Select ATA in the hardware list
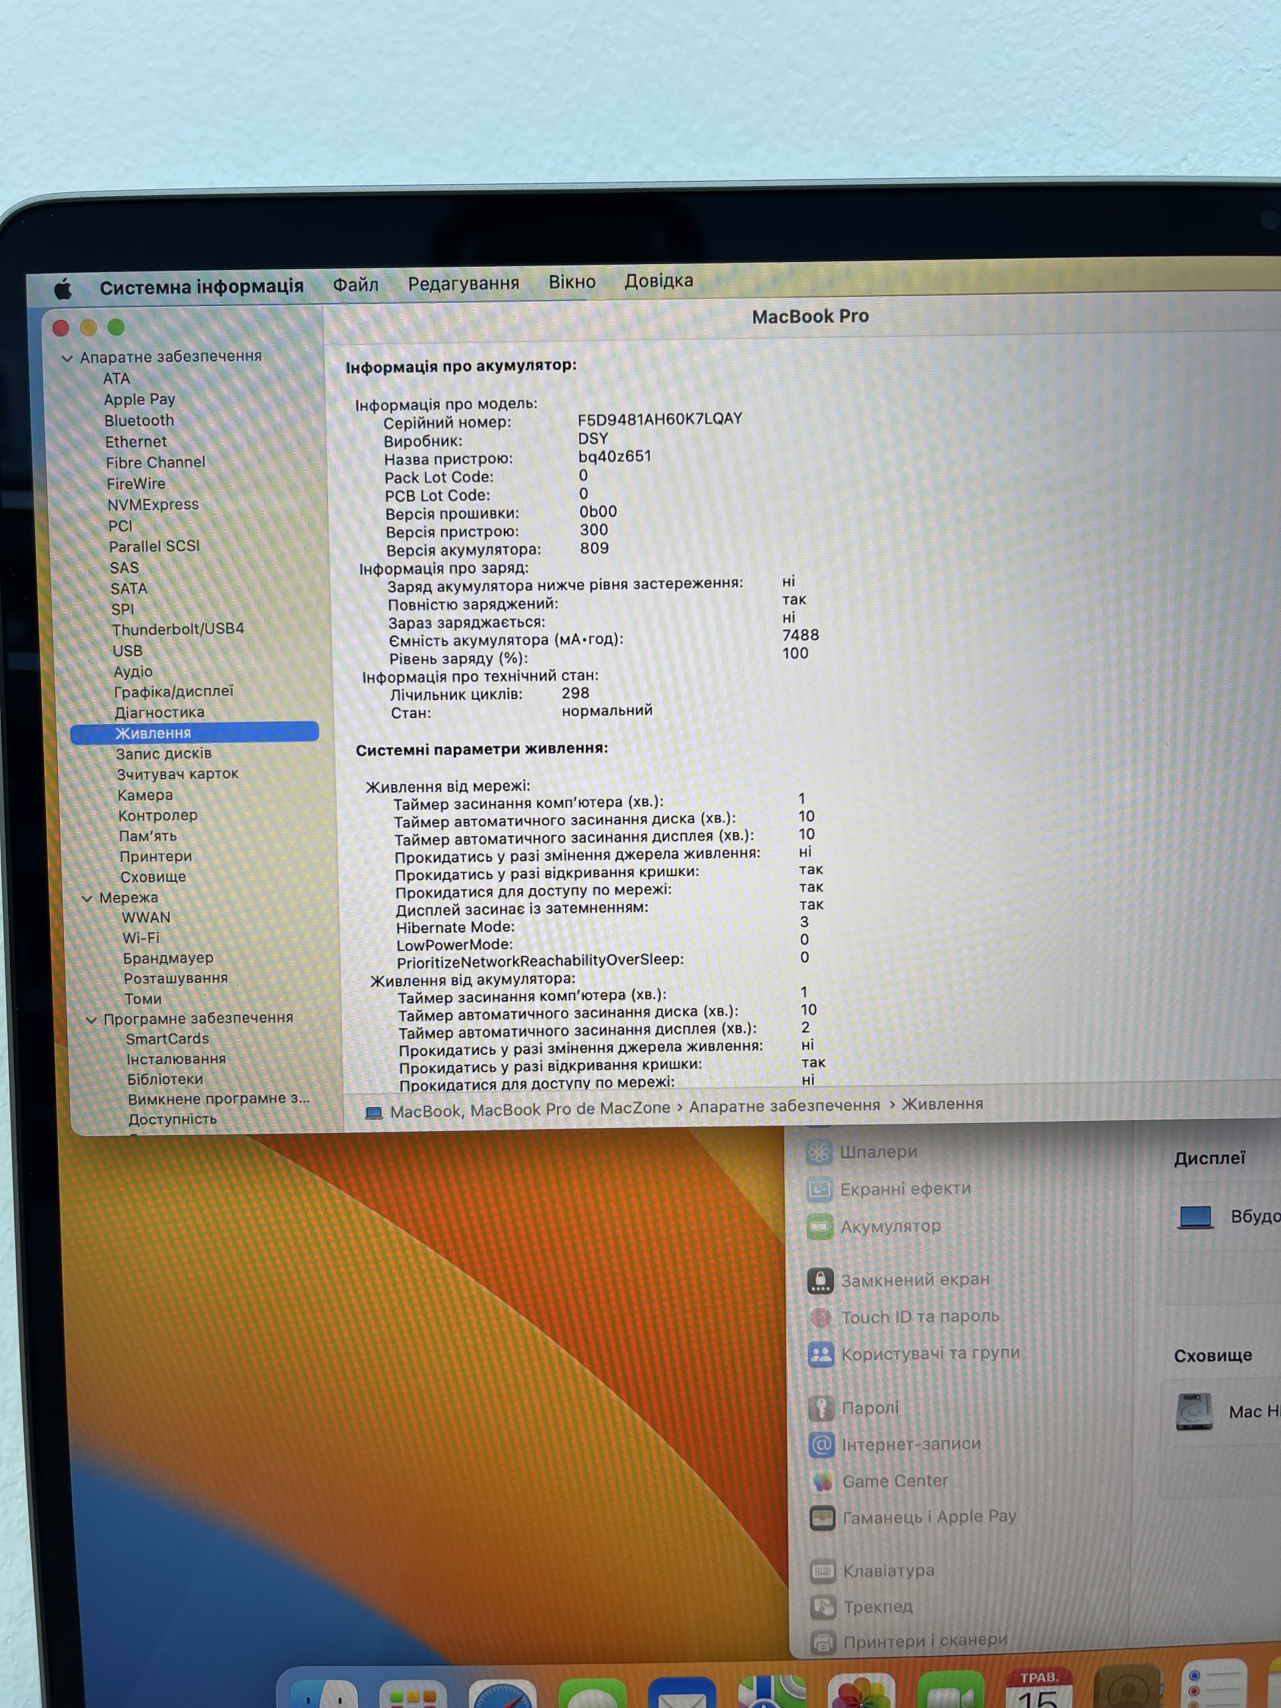This screenshot has height=1708, width=1281. (x=117, y=378)
